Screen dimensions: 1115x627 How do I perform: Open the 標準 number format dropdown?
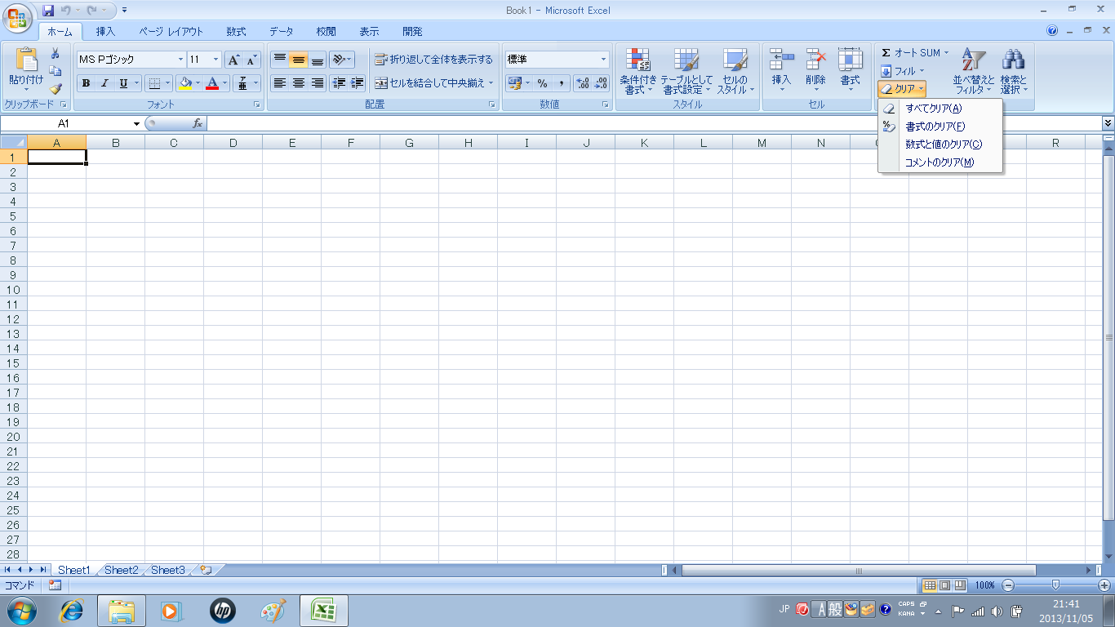click(603, 60)
